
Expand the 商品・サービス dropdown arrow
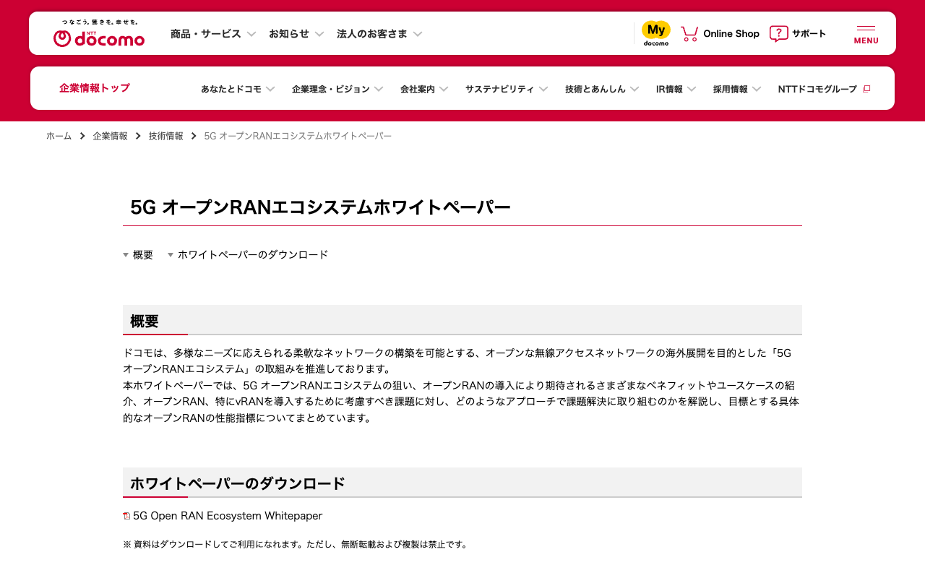[251, 34]
